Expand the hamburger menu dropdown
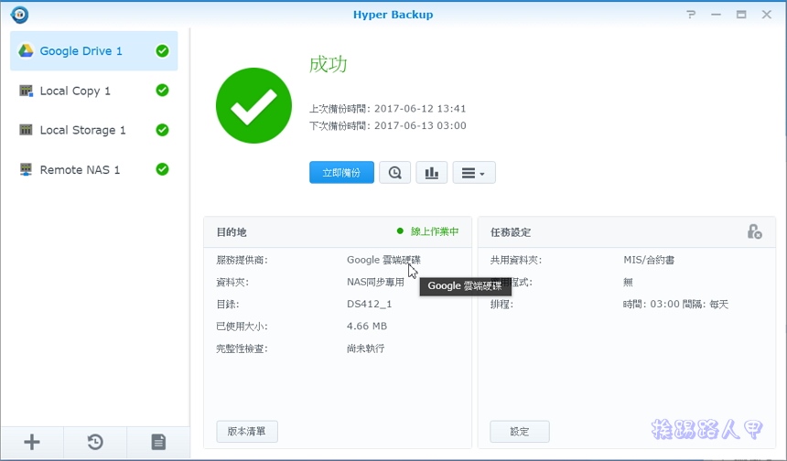The width and height of the screenshot is (787, 461). 474,173
